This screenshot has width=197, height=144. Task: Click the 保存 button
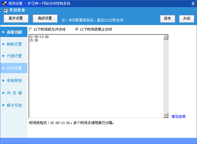pyautogui.click(x=168, y=19)
